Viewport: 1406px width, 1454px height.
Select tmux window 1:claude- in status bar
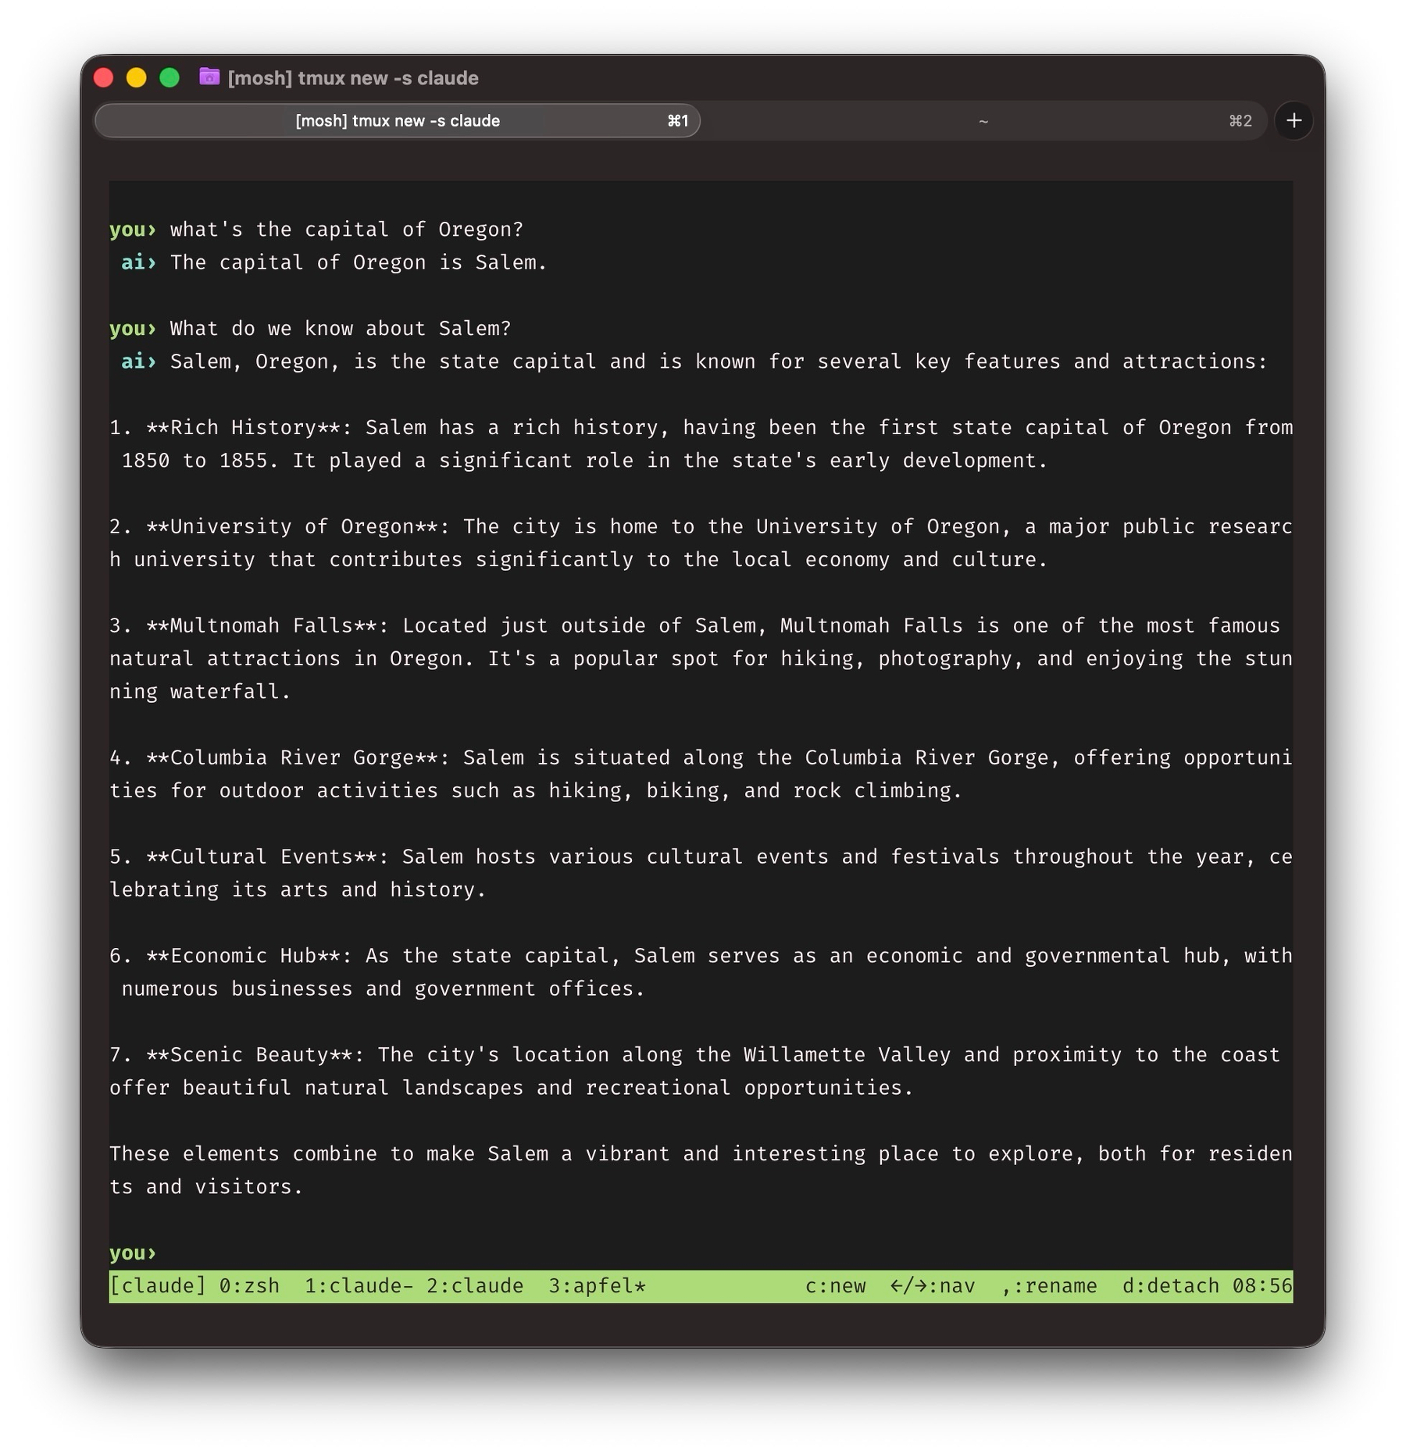click(x=359, y=1285)
